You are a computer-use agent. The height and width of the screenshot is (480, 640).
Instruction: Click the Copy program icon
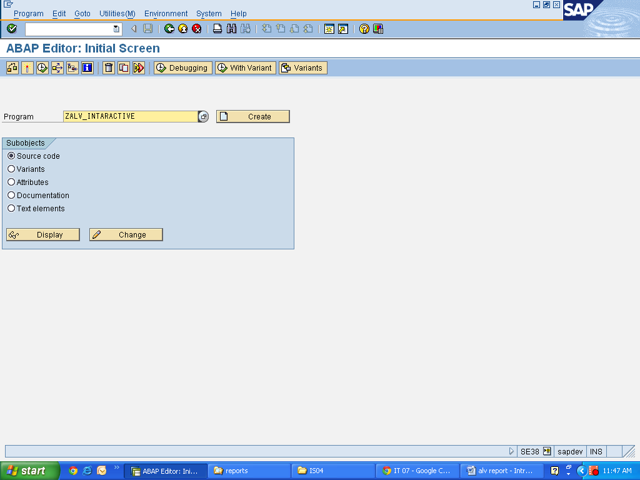[122, 67]
